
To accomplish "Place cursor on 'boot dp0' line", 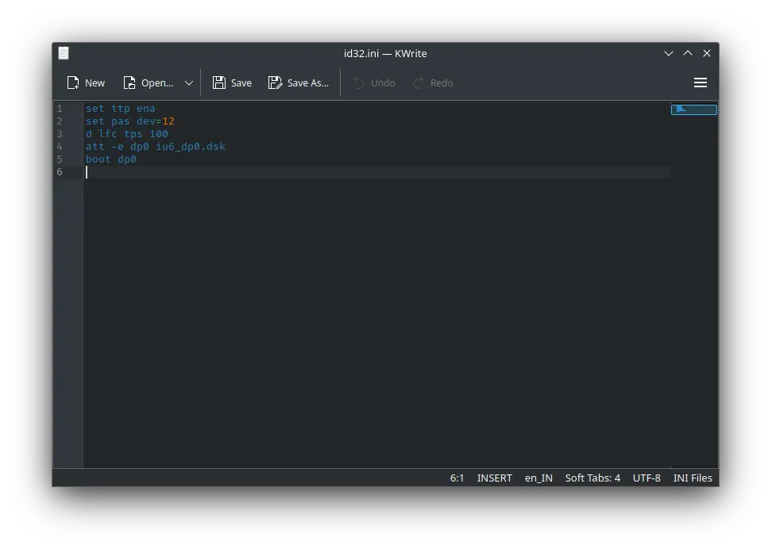I will click(x=111, y=159).
